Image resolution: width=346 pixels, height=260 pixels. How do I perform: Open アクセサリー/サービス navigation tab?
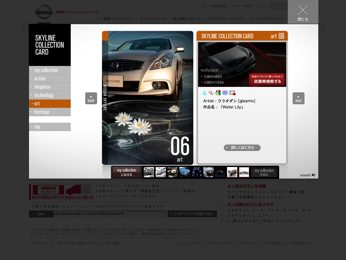click(x=225, y=19)
